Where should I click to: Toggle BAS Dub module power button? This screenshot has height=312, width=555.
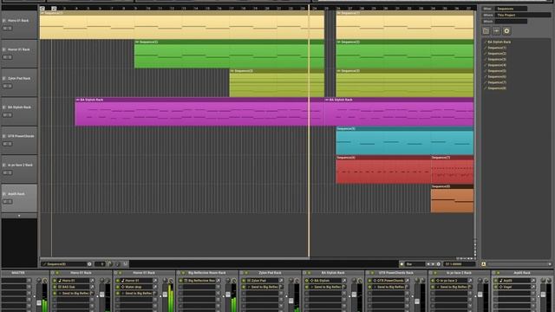(x=55, y=287)
